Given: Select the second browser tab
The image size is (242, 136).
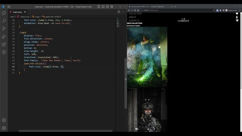Looking at the screenshot, I should tap(161, 7).
